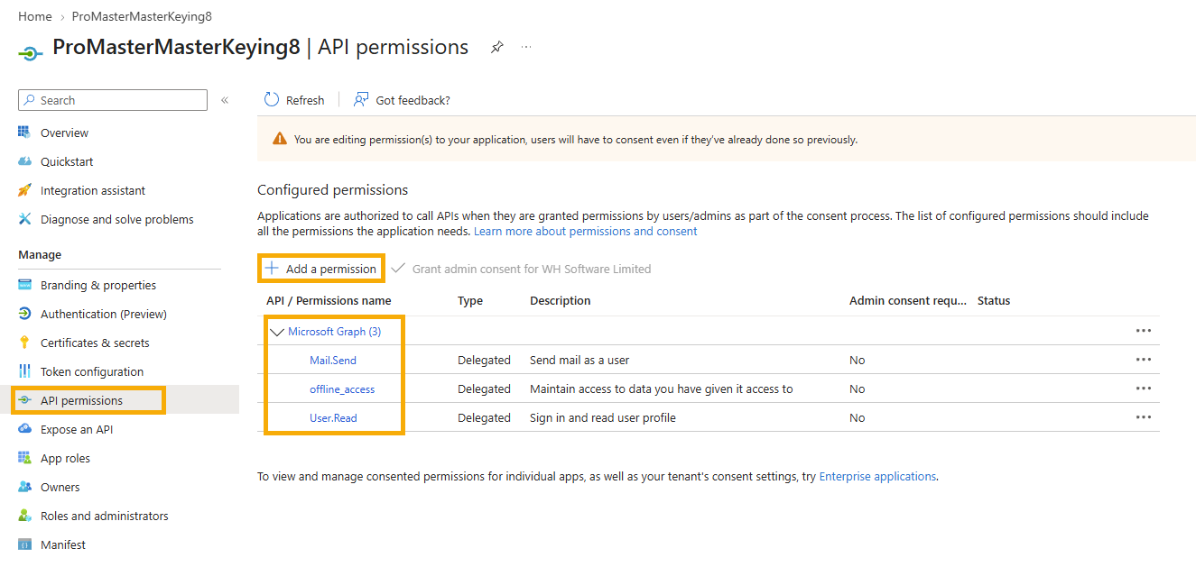Select Authentication (Preview) in sidebar

tap(104, 314)
